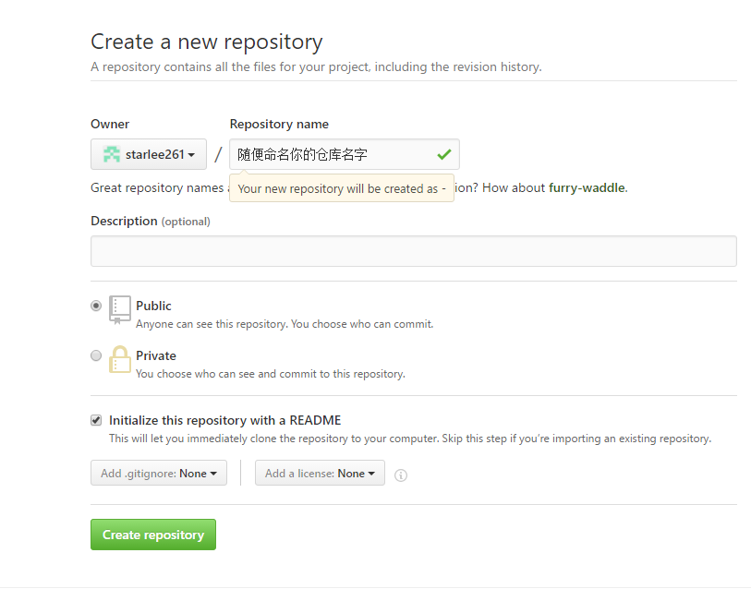Click the Public repository book icon
Screen dimensions: 751x589
(x=120, y=310)
